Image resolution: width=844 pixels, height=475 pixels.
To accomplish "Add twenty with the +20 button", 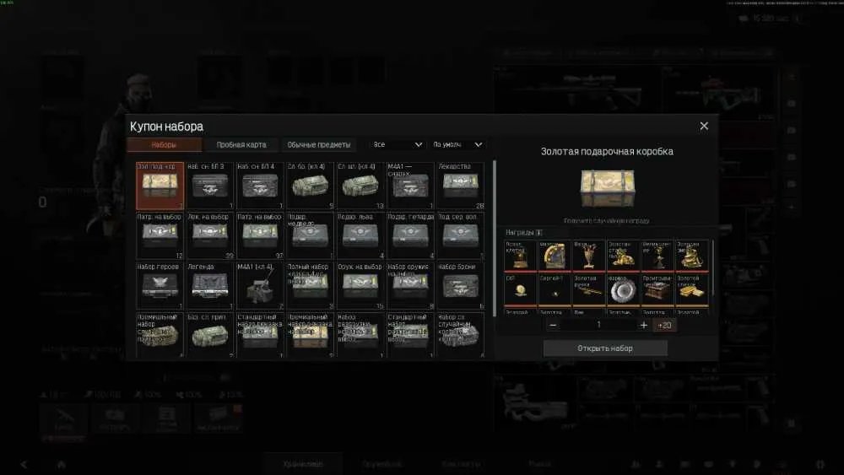I will coord(665,325).
